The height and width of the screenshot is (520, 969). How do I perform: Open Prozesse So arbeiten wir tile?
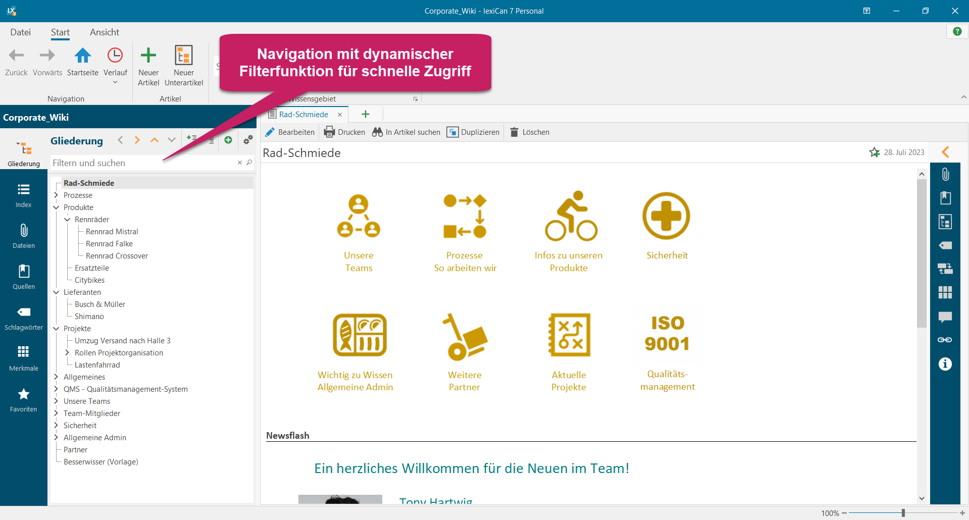465,233
